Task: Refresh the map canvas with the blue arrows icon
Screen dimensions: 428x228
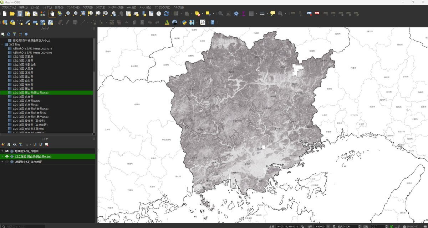Action: [x=166, y=14]
